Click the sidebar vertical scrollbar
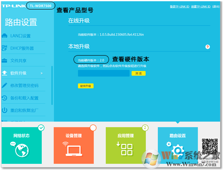 point(52,85)
